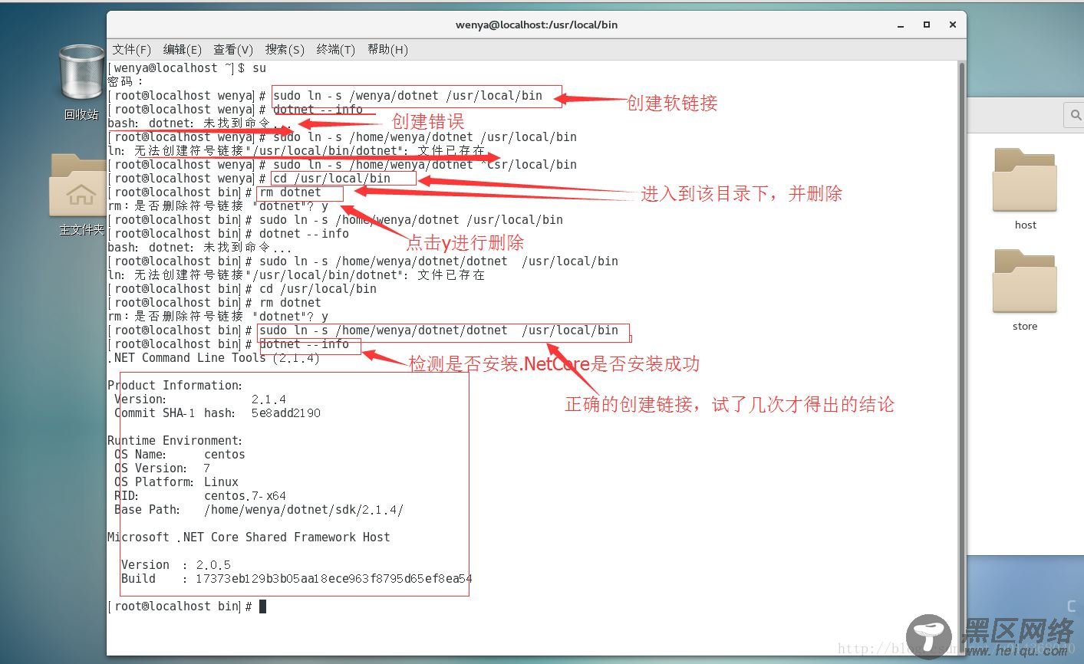
Task: Open the 搜索(S) menu
Action: coord(285,50)
